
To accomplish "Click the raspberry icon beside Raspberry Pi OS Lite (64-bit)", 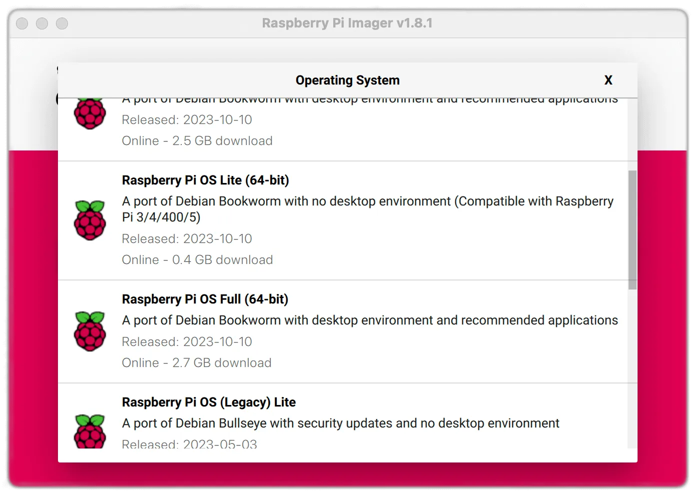I will click(x=90, y=220).
